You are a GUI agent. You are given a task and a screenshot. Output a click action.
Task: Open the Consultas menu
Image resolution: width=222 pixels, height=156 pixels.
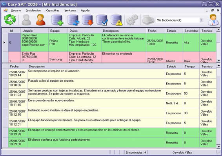click(53, 11)
